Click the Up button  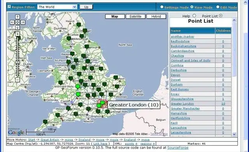(86, 7)
